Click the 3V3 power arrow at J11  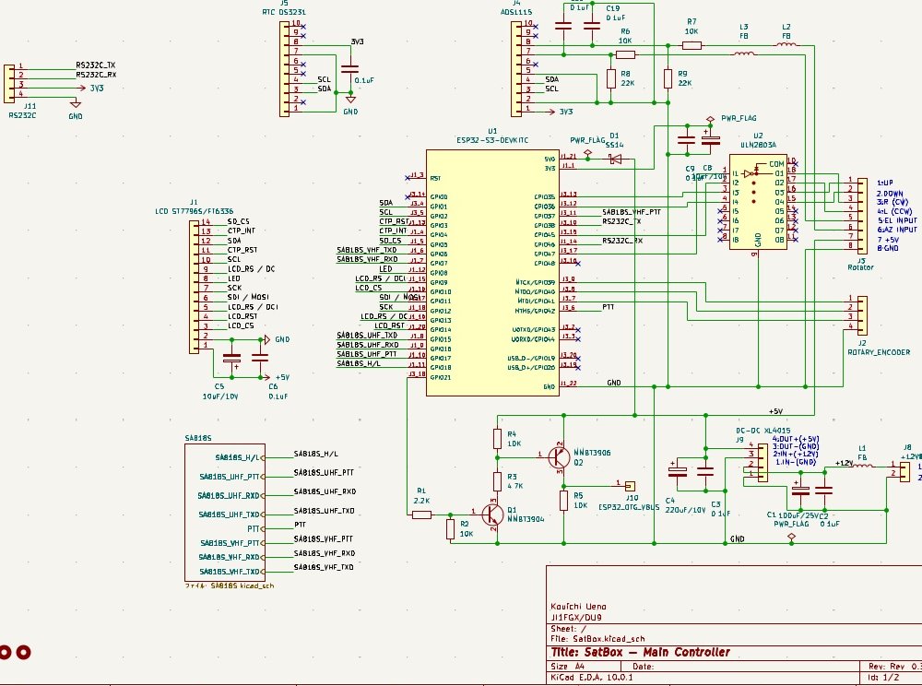[x=82, y=89]
